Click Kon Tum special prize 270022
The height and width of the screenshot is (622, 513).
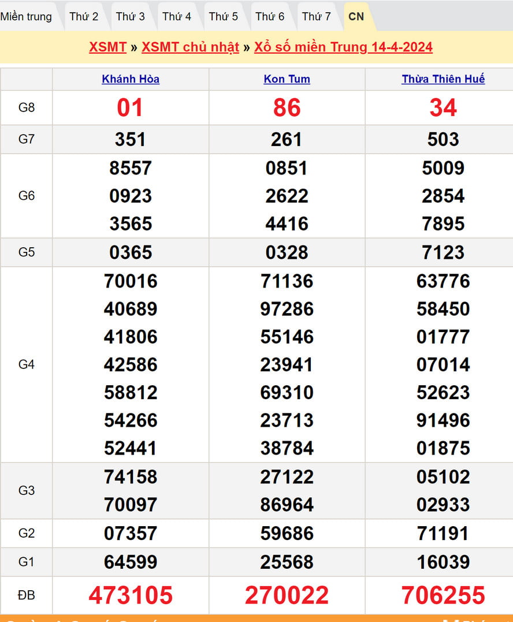(287, 595)
